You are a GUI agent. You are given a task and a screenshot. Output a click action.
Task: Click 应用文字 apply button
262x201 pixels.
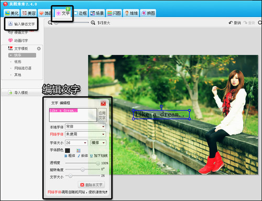point(102,115)
